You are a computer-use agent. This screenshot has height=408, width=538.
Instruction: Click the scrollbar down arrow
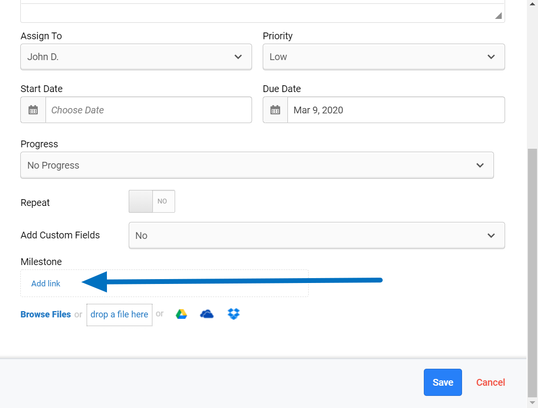coord(532,402)
